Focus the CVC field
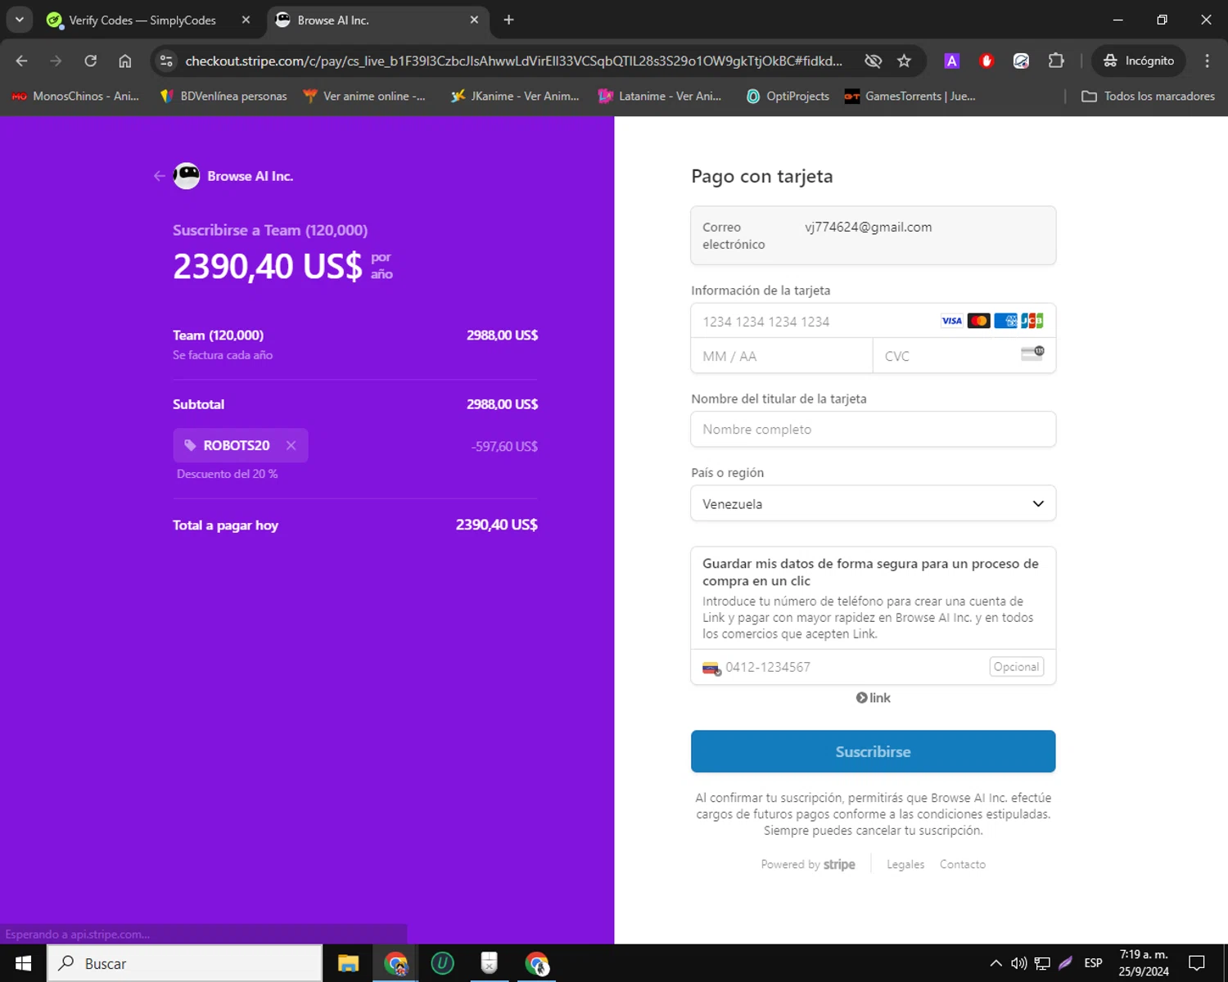Viewport: 1228px width, 982px height. pyautogui.click(x=964, y=356)
